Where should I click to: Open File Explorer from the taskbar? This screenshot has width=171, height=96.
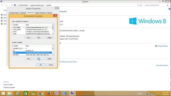[x=10, y=93]
